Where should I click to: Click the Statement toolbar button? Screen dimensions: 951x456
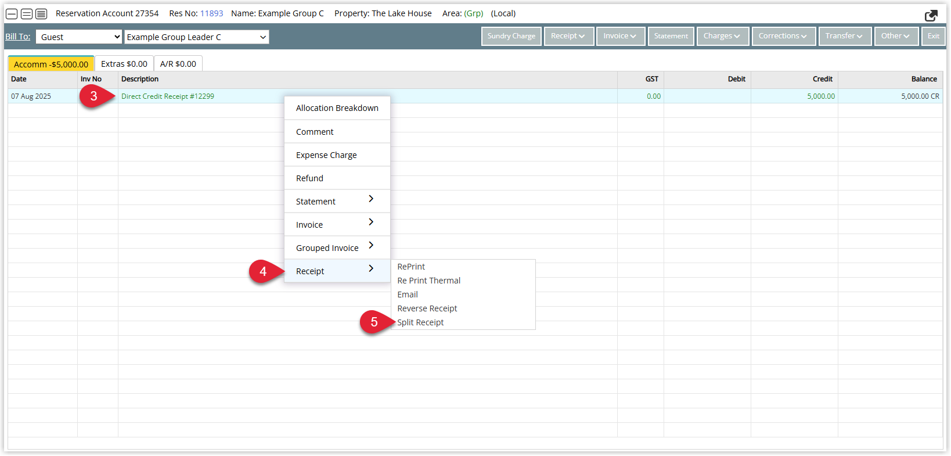(671, 36)
